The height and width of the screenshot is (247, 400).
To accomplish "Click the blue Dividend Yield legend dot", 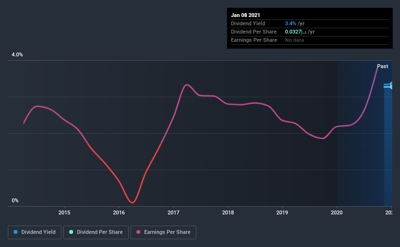I will tap(16, 232).
